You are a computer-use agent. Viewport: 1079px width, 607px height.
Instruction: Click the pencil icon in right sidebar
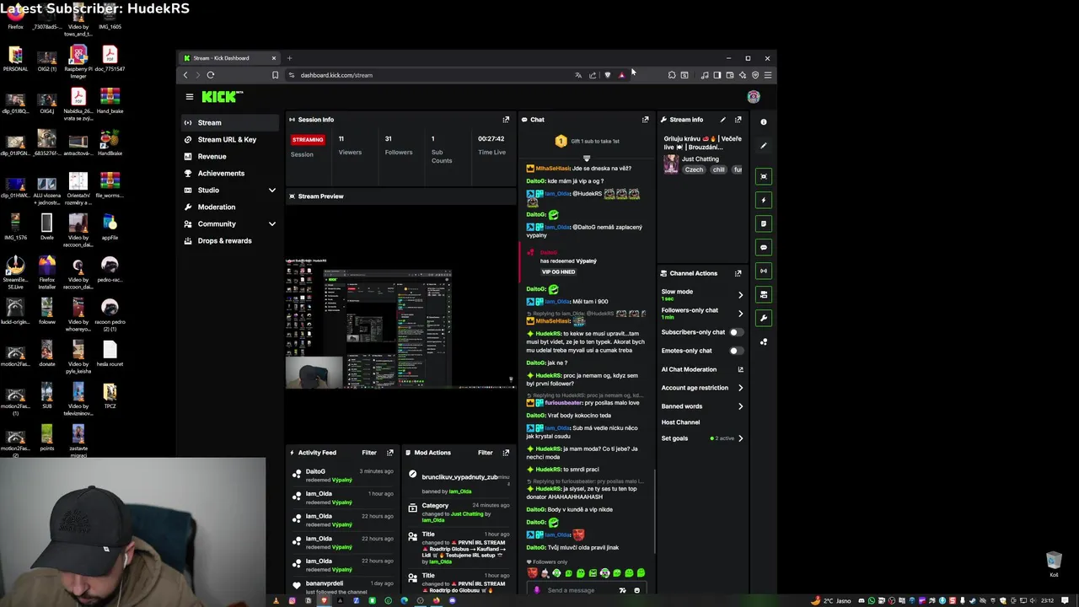[764, 146]
